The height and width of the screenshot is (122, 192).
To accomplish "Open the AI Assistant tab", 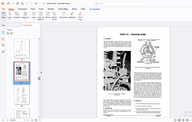I will click(95, 9).
